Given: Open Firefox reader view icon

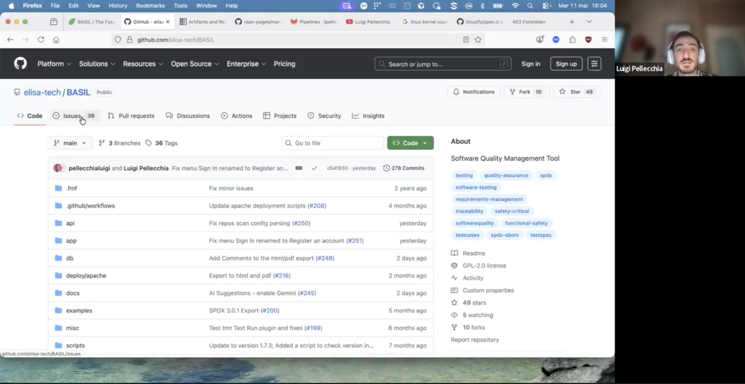Looking at the screenshot, I should point(466,40).
